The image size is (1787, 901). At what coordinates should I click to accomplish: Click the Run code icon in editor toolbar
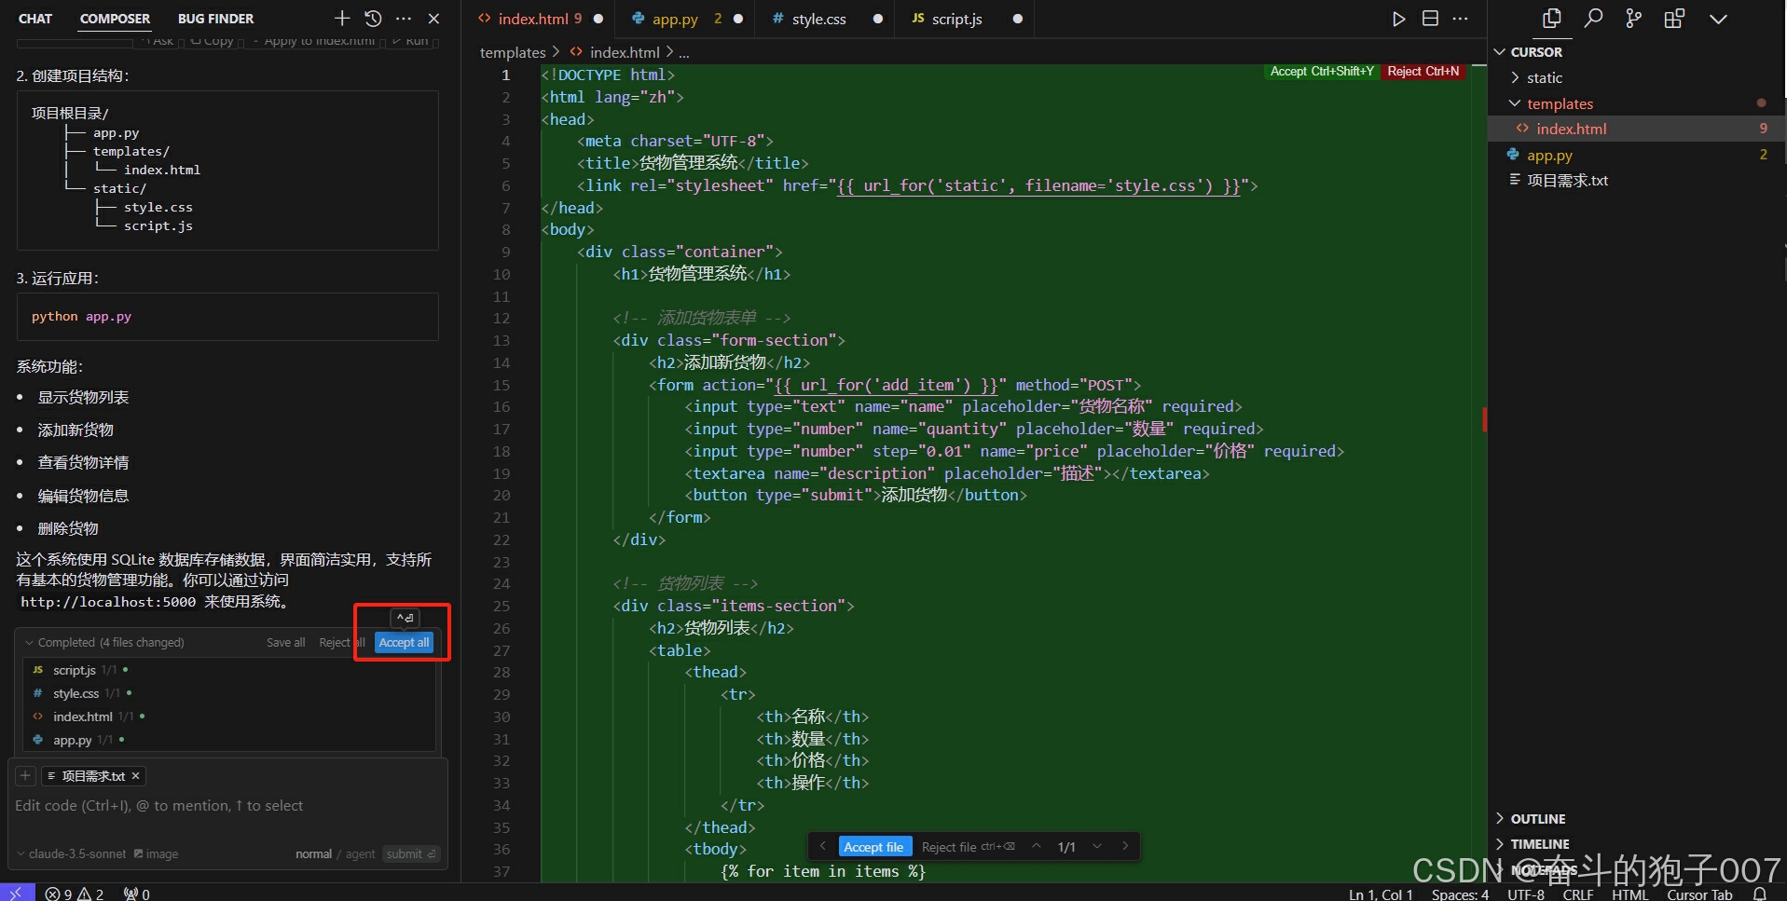point(1398,19)
